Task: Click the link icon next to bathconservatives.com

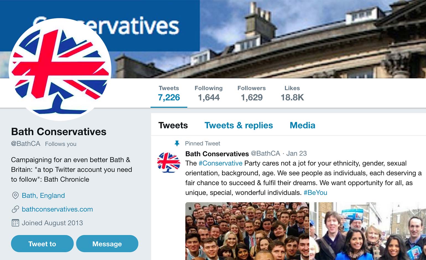Action: tap(15, 209)
